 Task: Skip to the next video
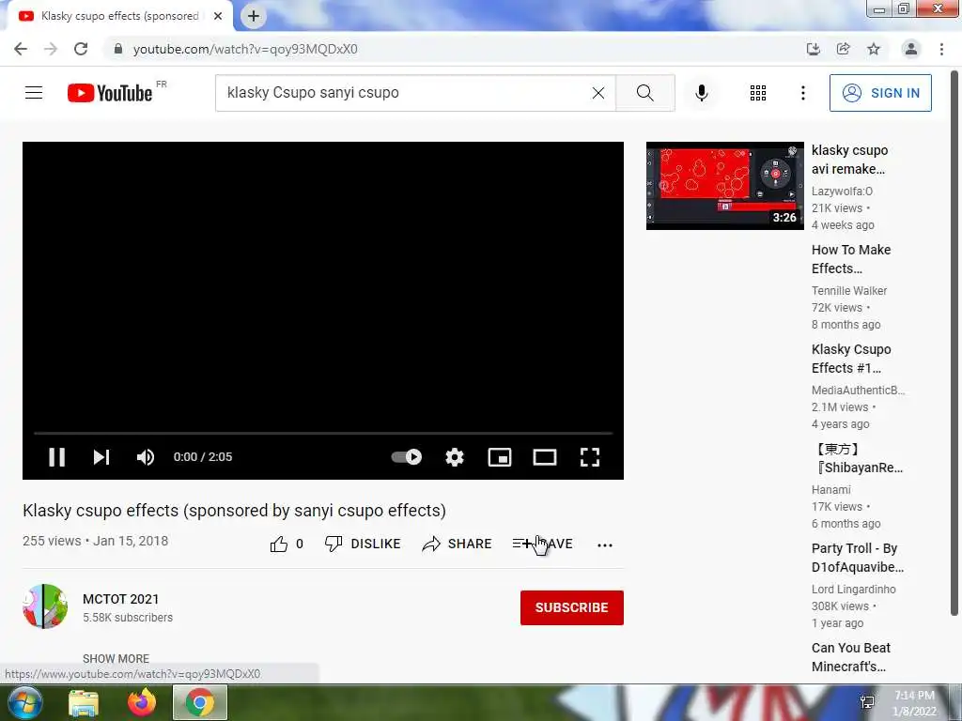(x=101, y=457)
